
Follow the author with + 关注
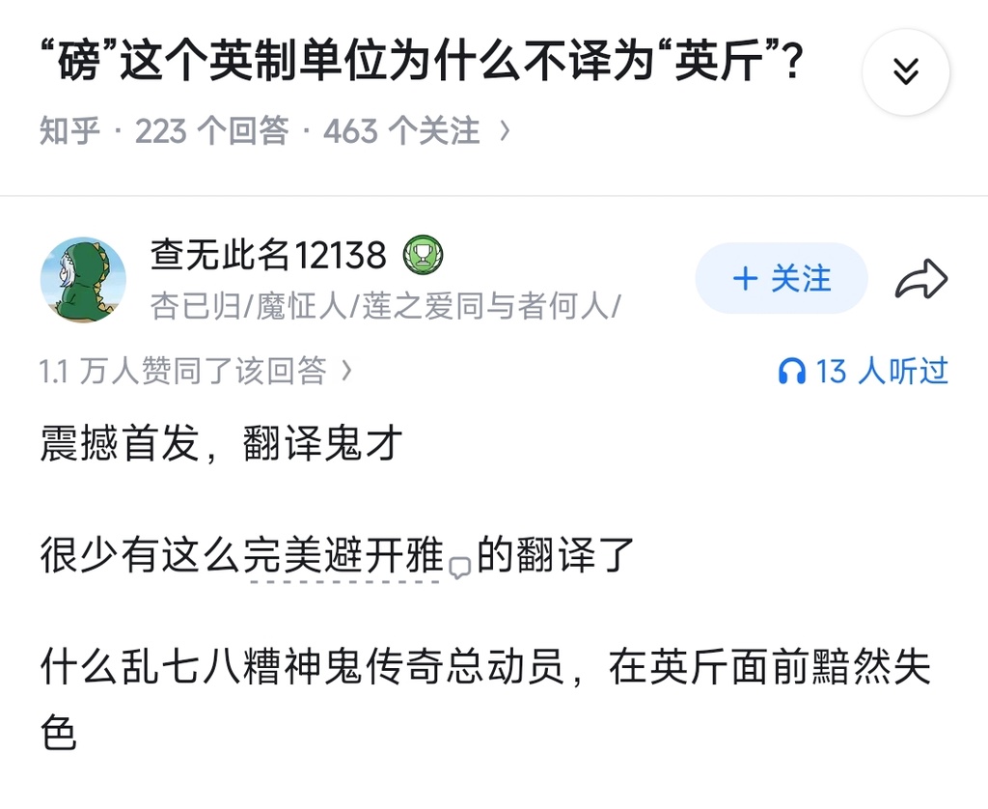coord(781,279)
